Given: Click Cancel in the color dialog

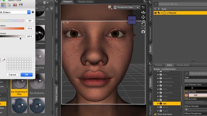Looking at the screenshot, I should [x=12, y=75].
